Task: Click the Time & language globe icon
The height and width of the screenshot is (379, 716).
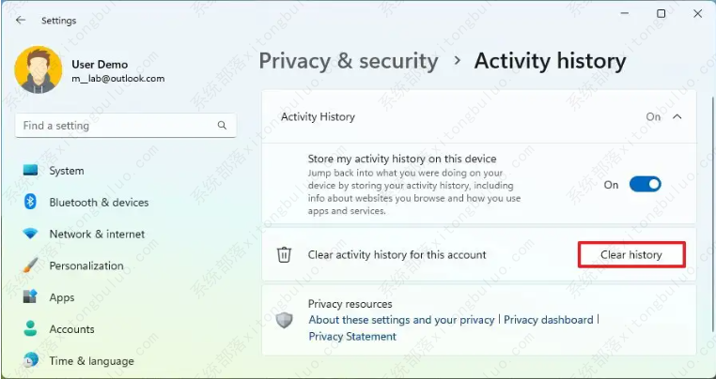Action: (x=31, y=360)
